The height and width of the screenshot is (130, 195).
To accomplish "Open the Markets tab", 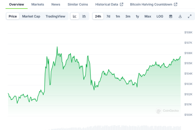I will click(x=38, y=4).
